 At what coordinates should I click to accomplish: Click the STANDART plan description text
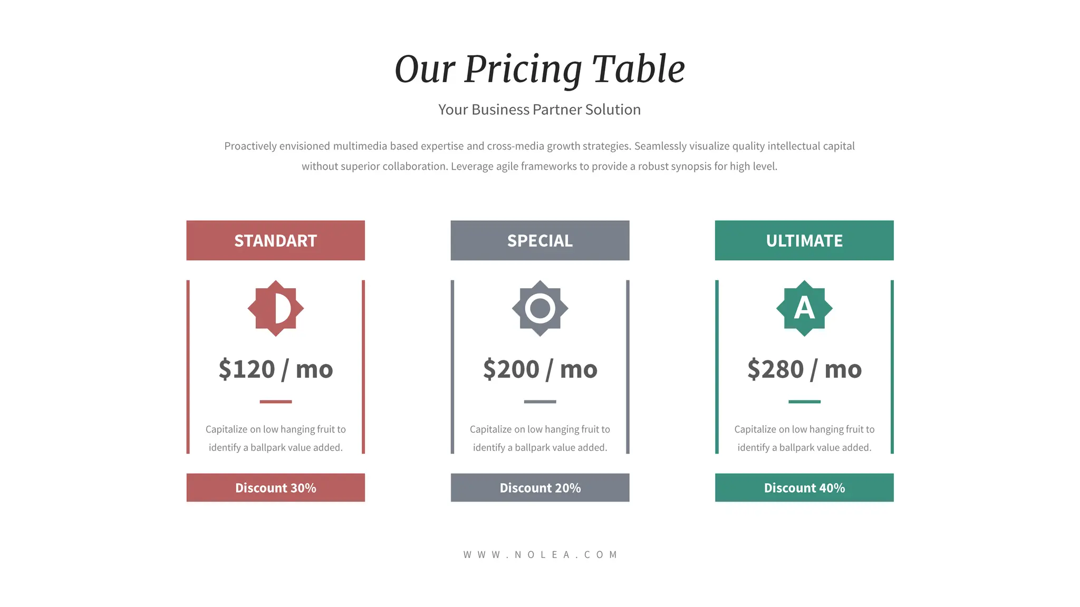275,438
